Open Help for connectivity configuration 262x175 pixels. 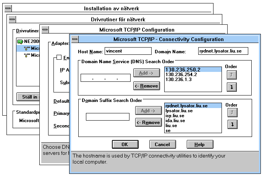click(200, 145)
